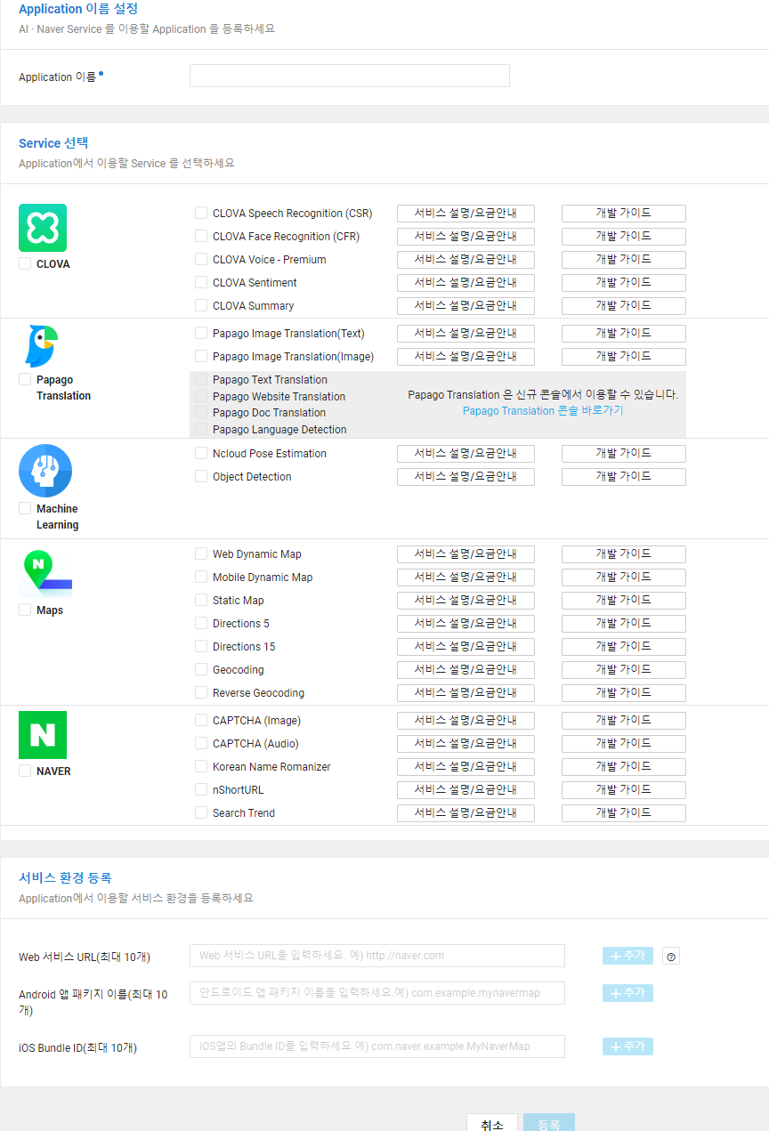This screenshot has height=1131, width=769.
Task: Open 개발 가이드 for Papago Image Translation(Image)
Action: point(624,357)
